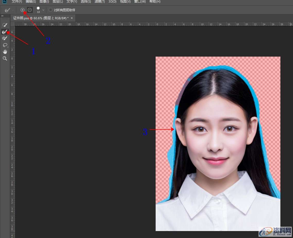293x238 pixels.
Task: Select the Refine Edge Brush tool
Action: pyautogui.click(x=5, y=32)
